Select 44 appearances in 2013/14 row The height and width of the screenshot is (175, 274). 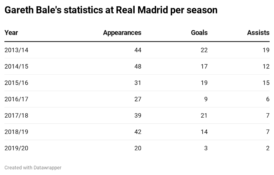(138, 50)
